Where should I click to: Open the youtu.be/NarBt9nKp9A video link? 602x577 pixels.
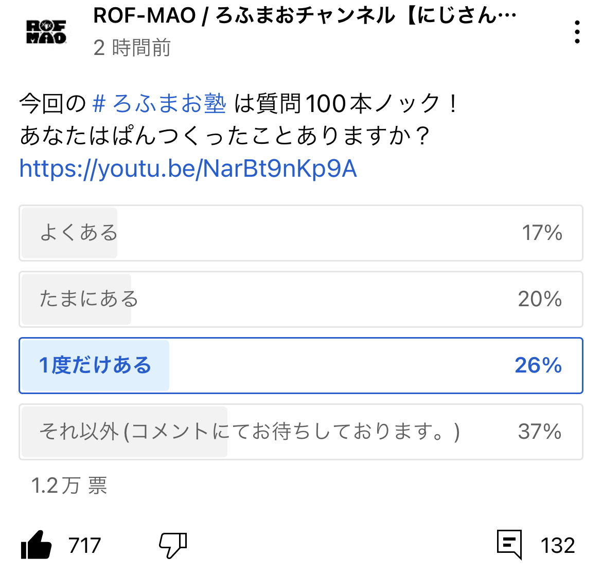click(188, 169)
